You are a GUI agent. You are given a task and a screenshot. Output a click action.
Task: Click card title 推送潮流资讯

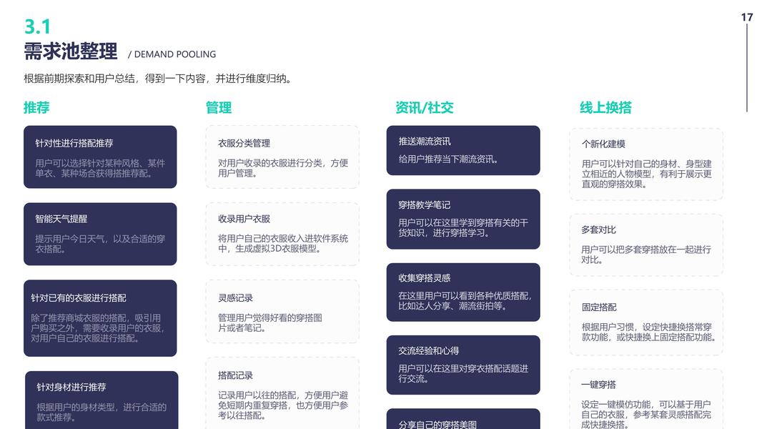point(425,142)
